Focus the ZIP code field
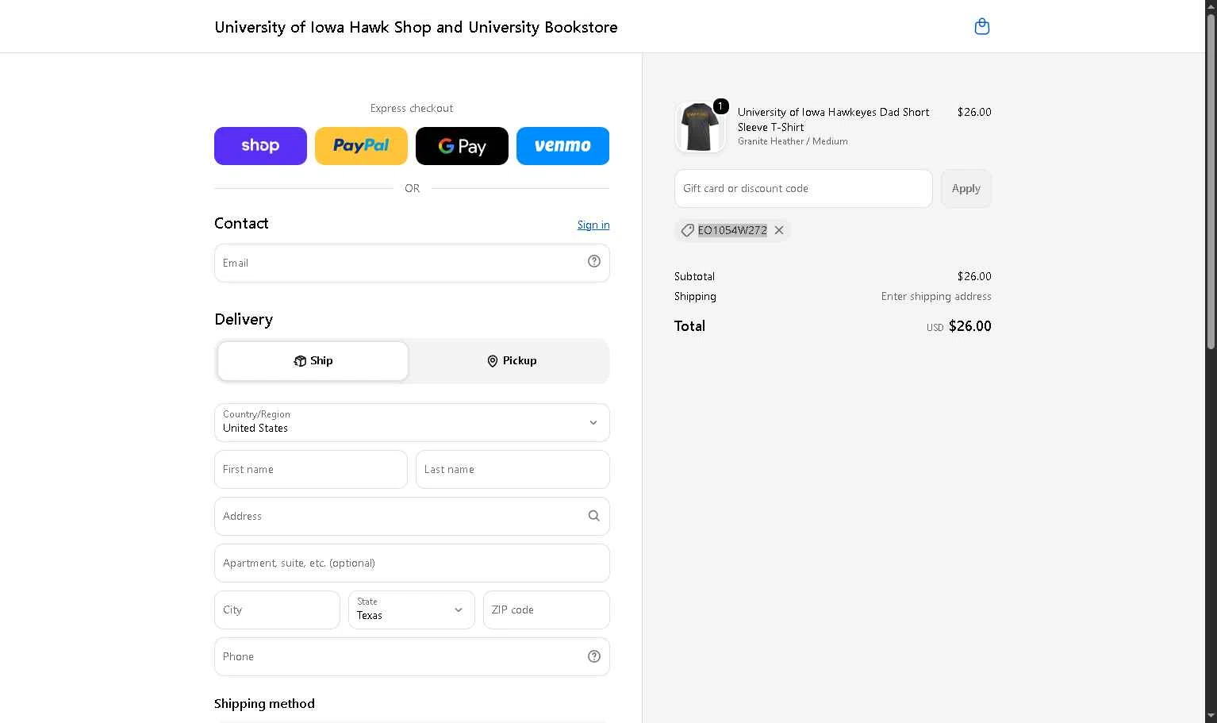The height and width of the screenshot is (723, 1217). pyautogui.click(x=547, y=610)
